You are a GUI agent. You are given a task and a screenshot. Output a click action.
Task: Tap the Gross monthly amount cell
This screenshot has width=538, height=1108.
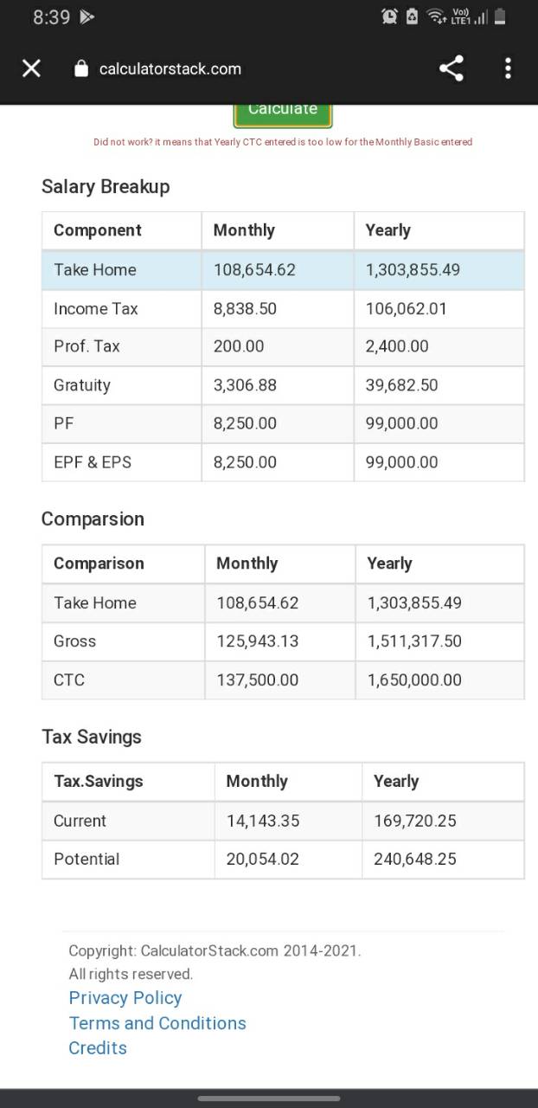(x=279, y=641)
